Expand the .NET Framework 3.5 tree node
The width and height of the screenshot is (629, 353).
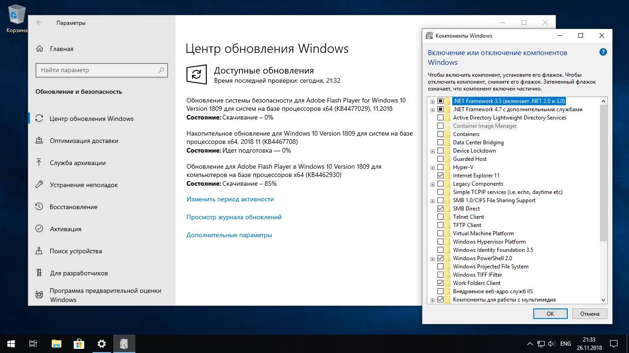(x=432, y=101)
